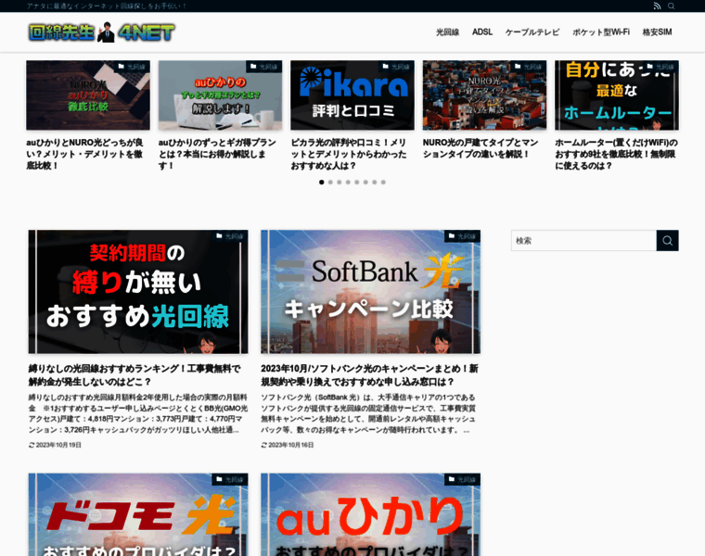This screenshot has height=556, width=705.
Task: Select eighth carousel pagination dot
Action: point(383,183)
